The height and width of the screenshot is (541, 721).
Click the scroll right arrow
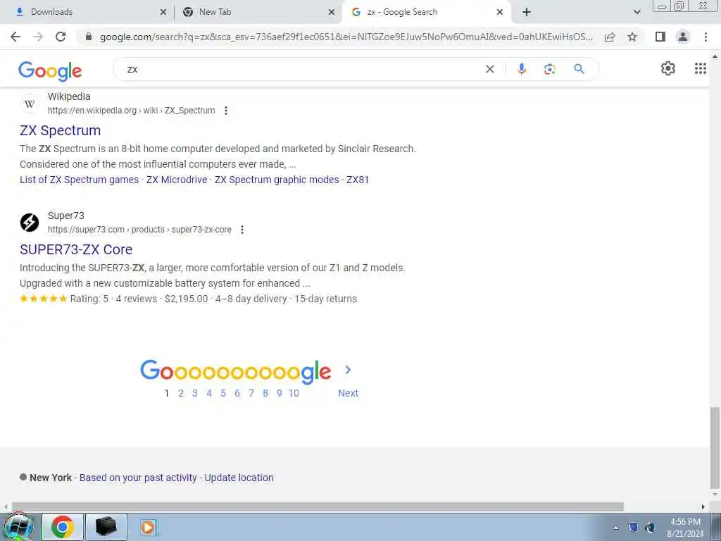click(x=703, y=506)
